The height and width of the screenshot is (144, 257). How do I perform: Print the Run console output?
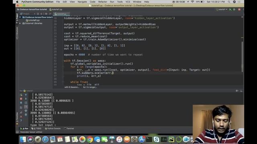[26, 111]
